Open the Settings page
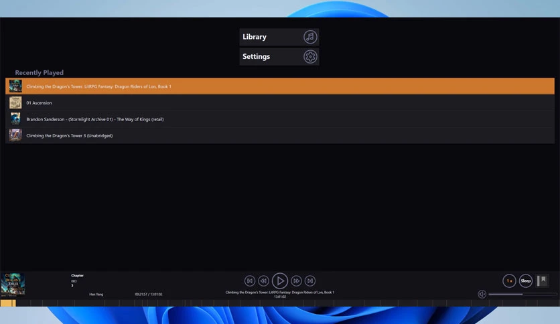 (279, 56)
